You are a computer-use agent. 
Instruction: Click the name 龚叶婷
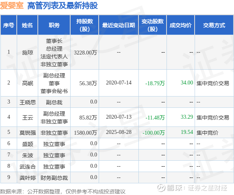pos(27,178)
